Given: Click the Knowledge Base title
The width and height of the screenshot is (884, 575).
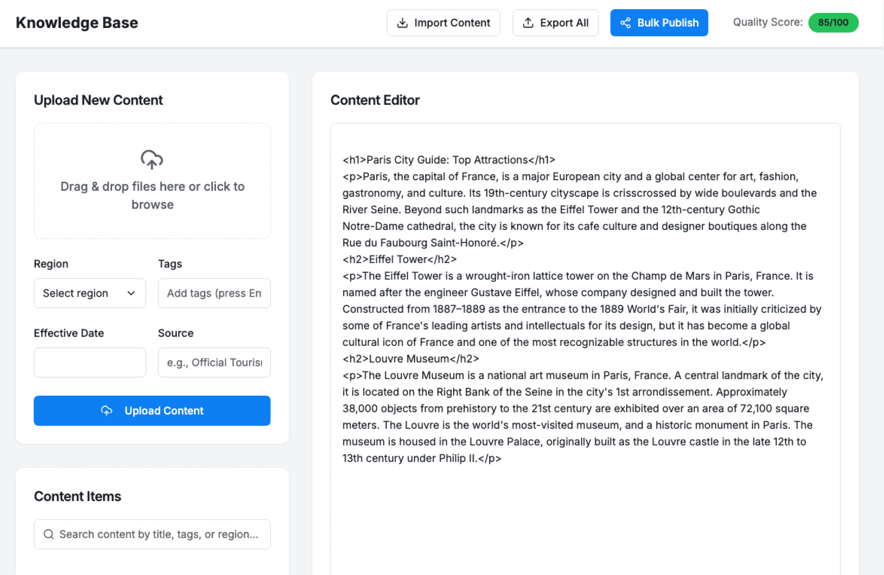Looking at the screenshot, I should (x=77, y=23).
